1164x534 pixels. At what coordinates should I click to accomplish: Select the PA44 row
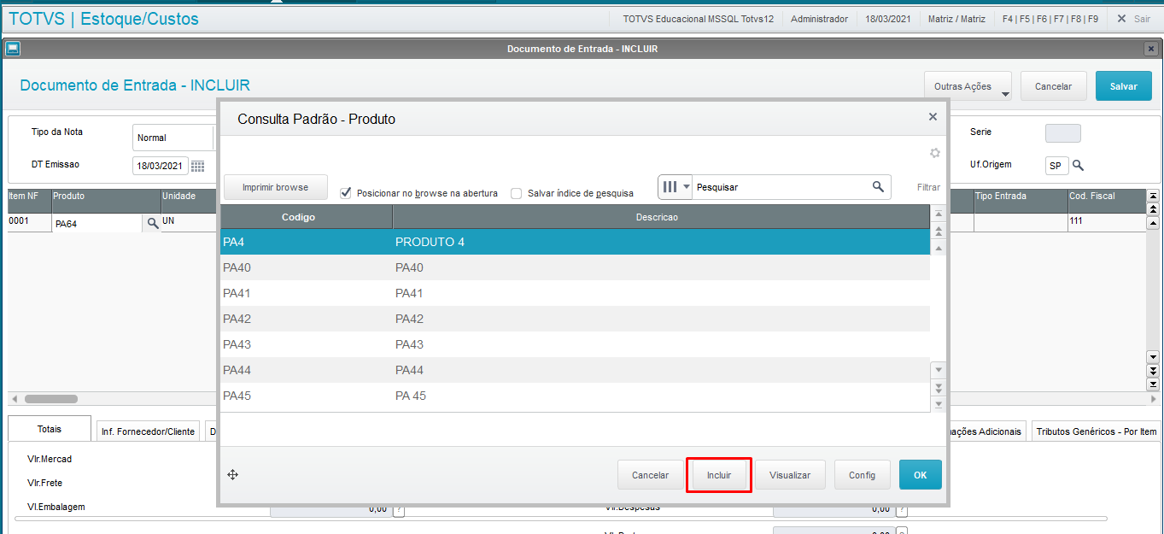coord(575,370)
